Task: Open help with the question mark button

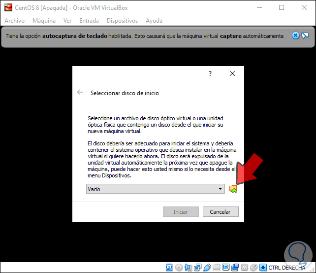Action: tap(210, 73)
